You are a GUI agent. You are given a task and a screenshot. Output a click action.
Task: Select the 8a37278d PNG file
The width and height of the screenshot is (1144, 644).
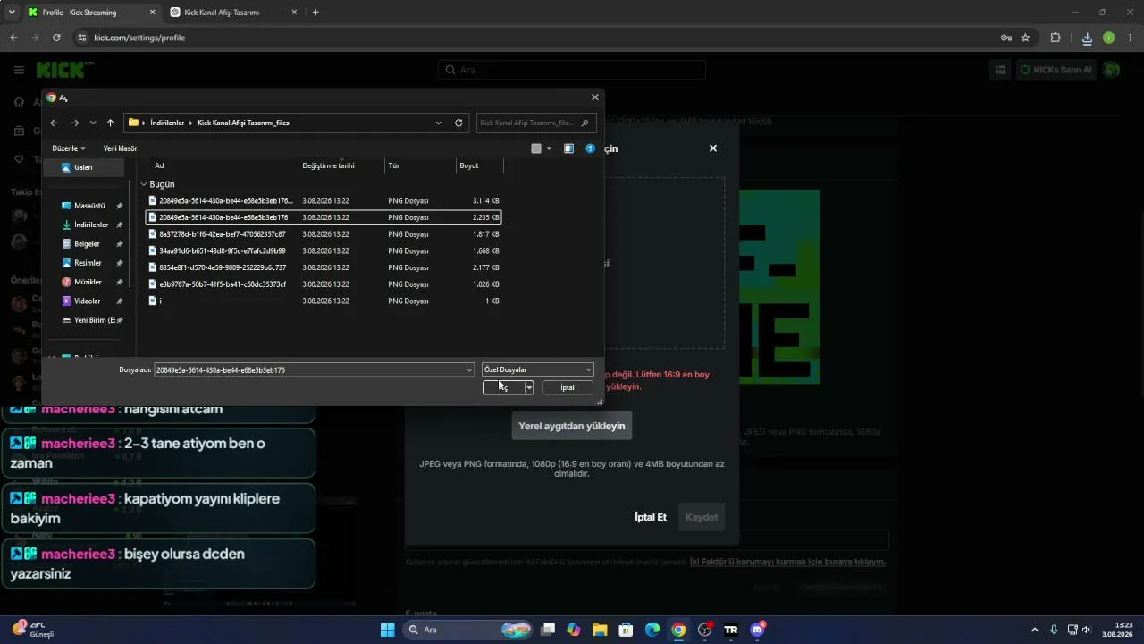pos(324,234)
